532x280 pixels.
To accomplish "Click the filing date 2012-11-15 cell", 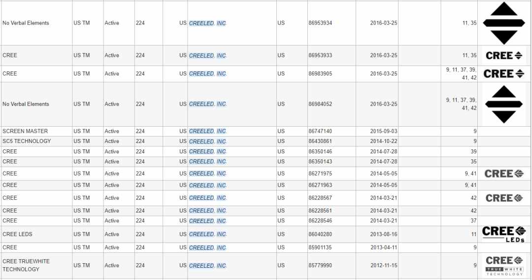I will tap(377, 265).
